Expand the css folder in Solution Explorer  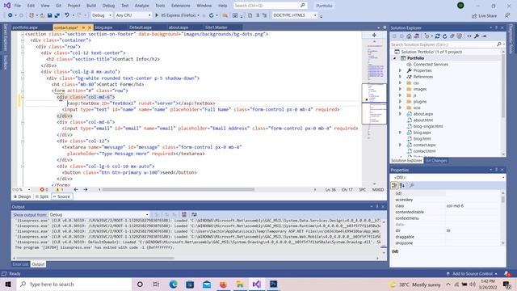point(400,83)
